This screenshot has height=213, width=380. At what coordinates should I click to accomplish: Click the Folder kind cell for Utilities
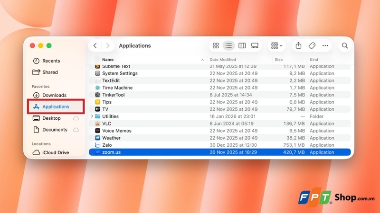[316, 116]
